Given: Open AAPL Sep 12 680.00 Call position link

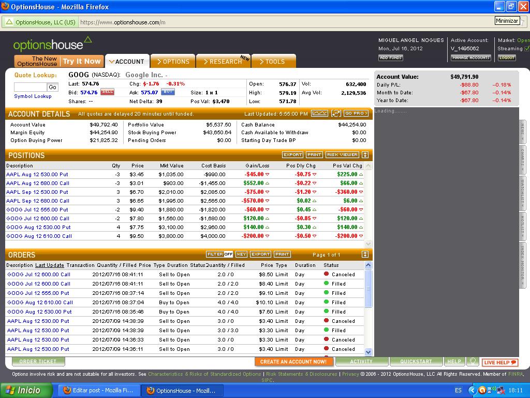Looking at the screenshot, I should point(38,201).
